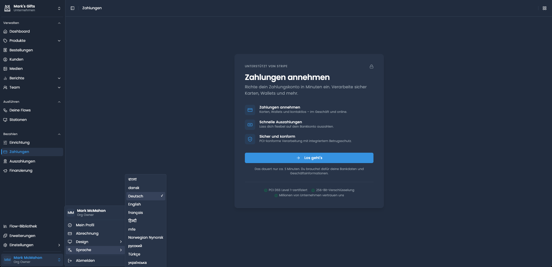Click the Sprache label in user menu

[83, 250]
